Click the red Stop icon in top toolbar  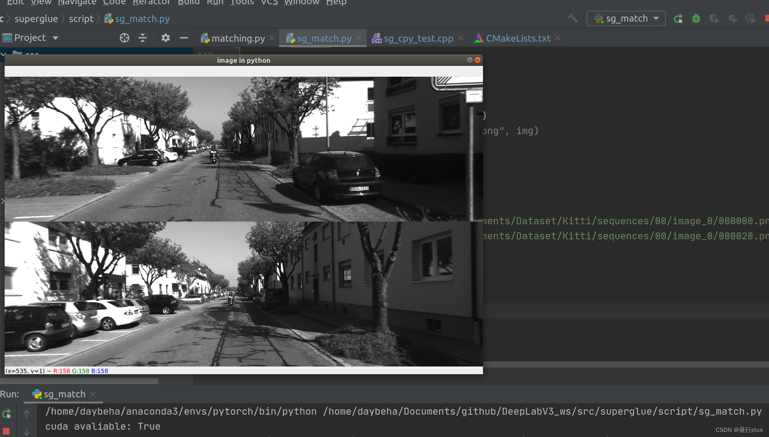coord(767,18)
